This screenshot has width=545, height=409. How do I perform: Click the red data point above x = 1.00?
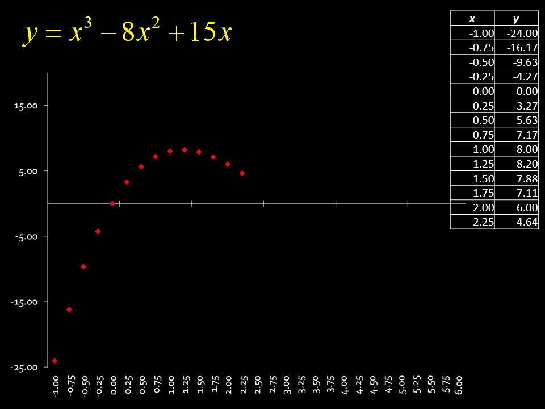pos(170,151)
